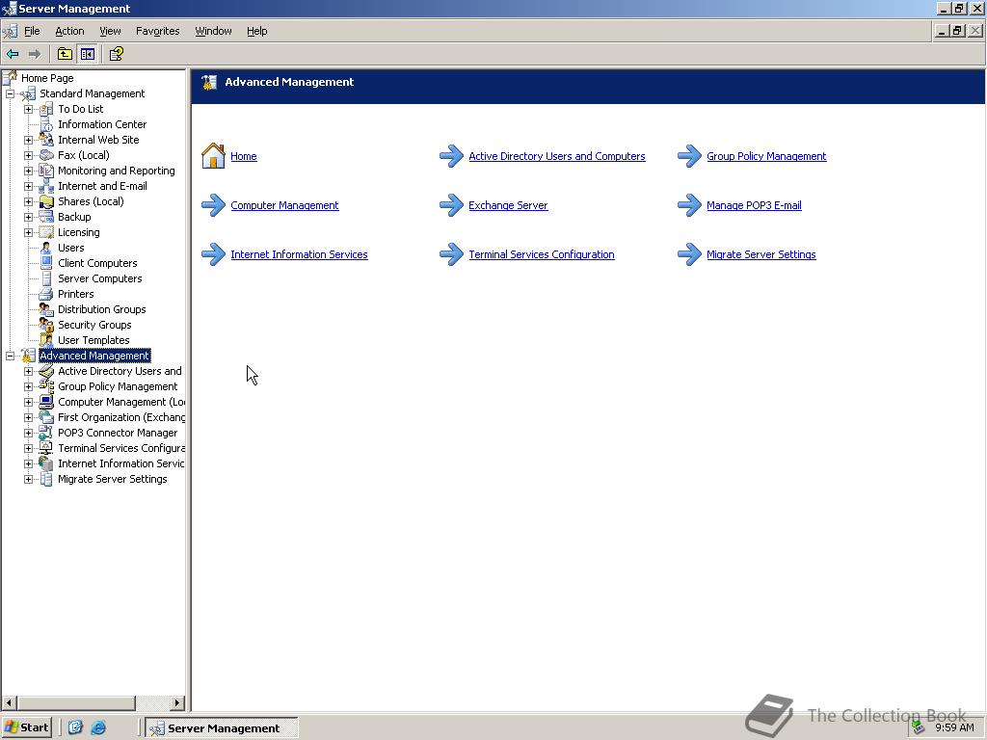987x740 pixels.
Task: Select Computer Management (Local) tree item
Action: point(120,402)
